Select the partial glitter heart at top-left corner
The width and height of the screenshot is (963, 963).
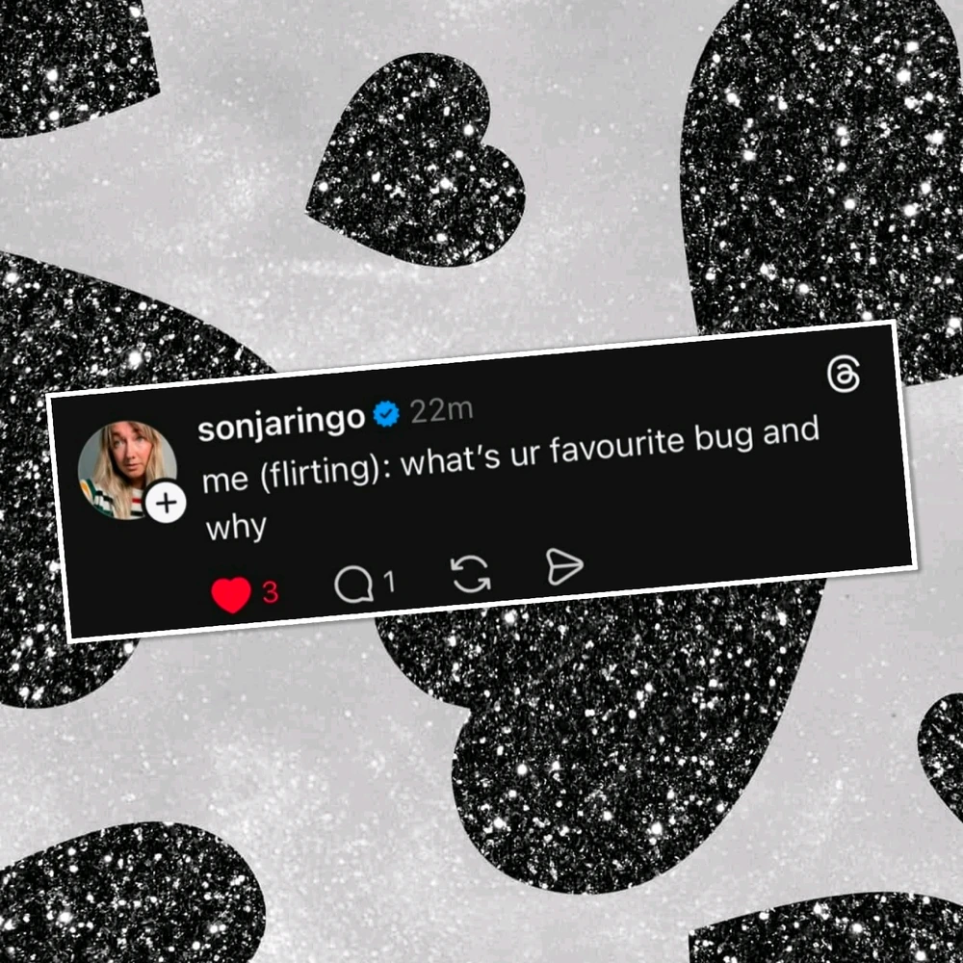77,65
